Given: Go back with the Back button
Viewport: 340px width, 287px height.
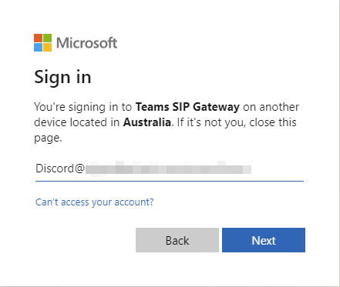Looking at the screenshot, I should point(177,240).
